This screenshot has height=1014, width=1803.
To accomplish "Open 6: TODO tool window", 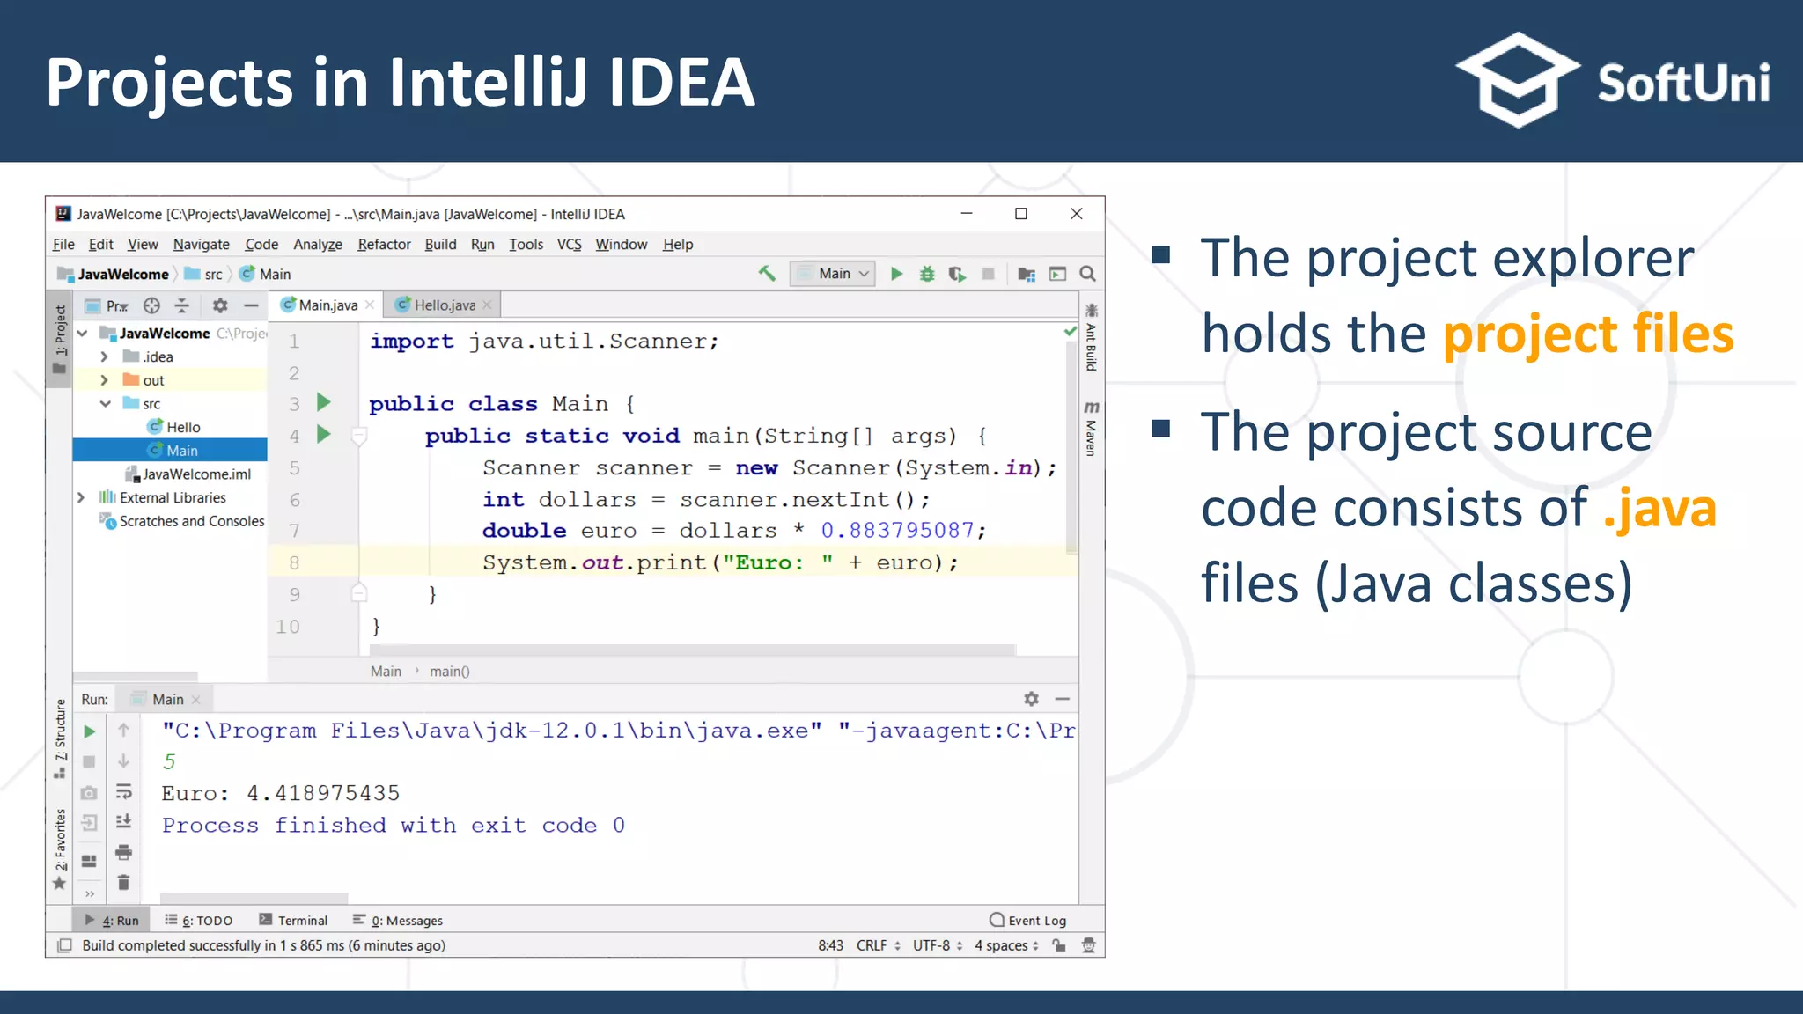I will click(x=199, y=920).
